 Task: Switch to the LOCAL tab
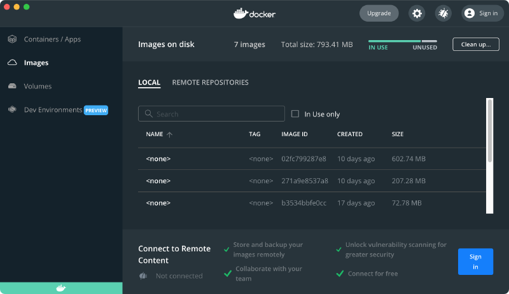149,83
